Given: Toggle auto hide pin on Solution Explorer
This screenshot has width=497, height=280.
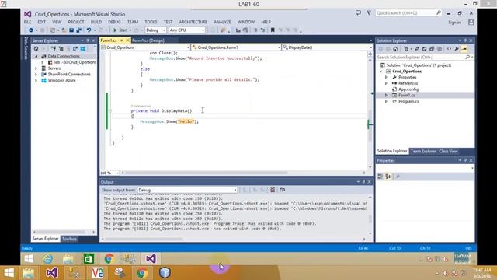Looking at the screenshot, I should 465,40.
